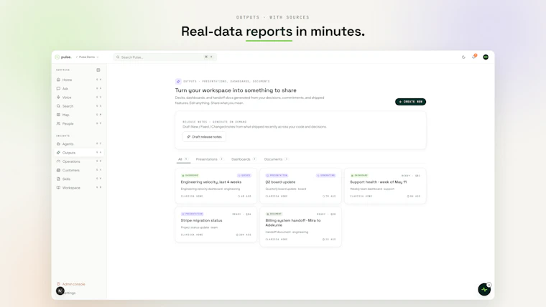Open Support health week of May 11 card
546x307 pixels.
[385, 186]
